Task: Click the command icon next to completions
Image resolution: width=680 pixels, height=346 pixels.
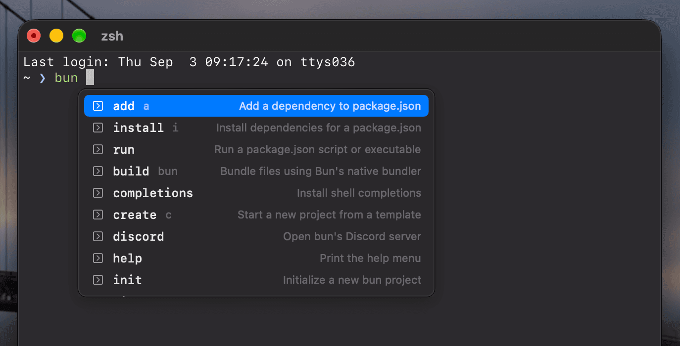Action: [x=98, y=193]
